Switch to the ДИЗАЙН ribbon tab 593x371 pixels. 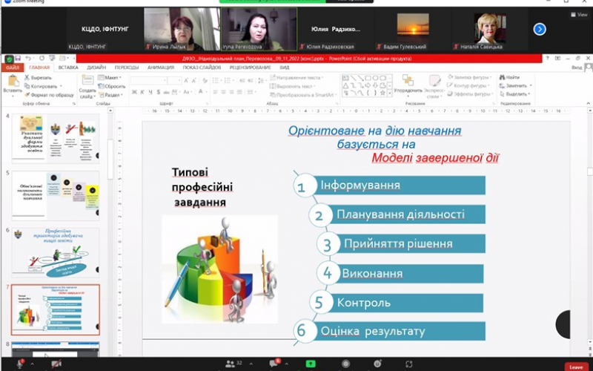(96, 68)
